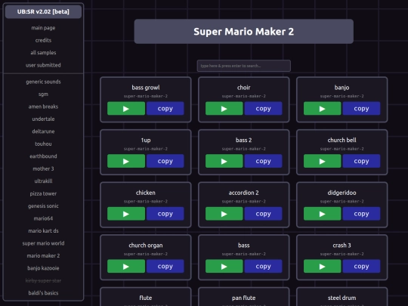Click the steel drum sample title

coord(342,298)
